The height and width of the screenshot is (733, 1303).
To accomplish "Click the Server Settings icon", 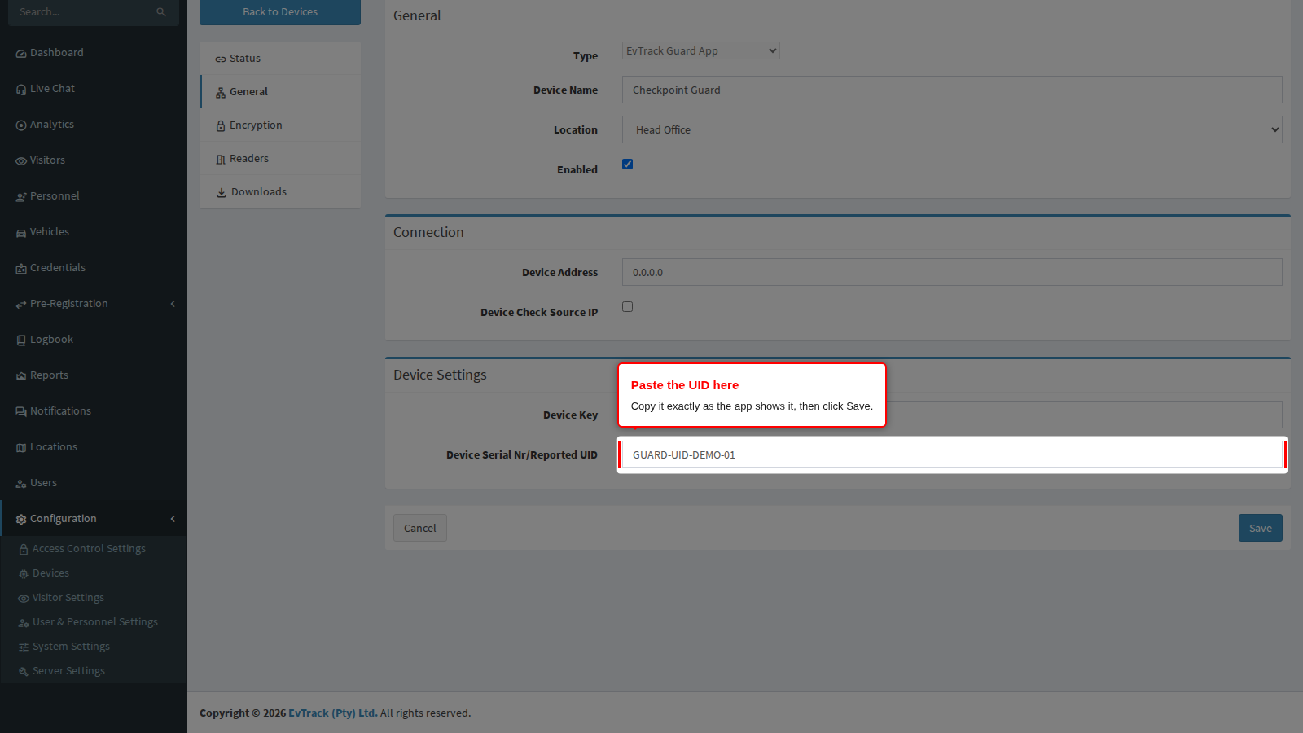I will coord(24,672).
